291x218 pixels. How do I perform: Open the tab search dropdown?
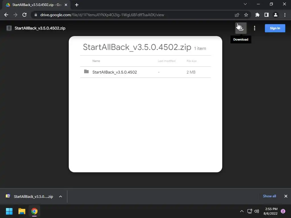(x=245, y=4)
